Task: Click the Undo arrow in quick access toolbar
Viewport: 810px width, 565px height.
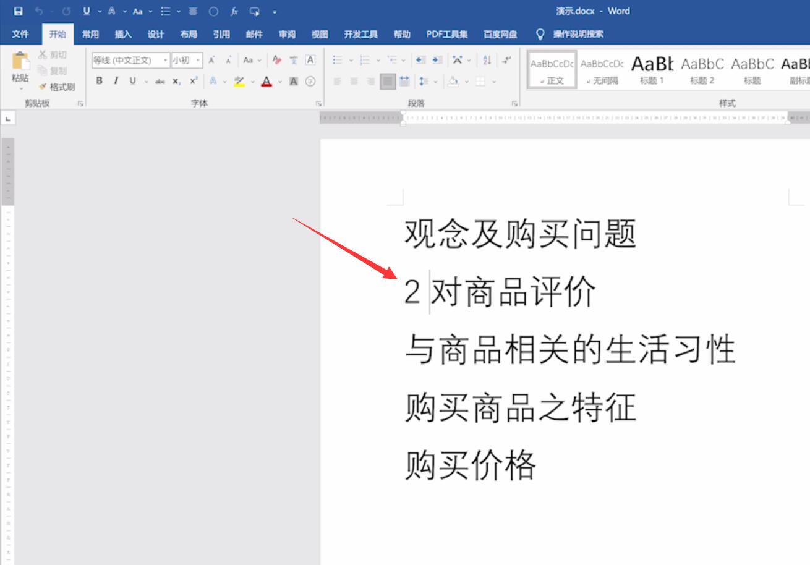Action: (38, 11)
